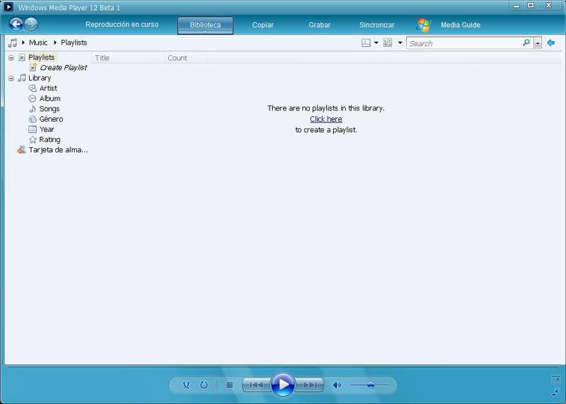Viewport: 566px width, 404px height.
Task: Click the search magnifier icon
Action: pos(526,43)
